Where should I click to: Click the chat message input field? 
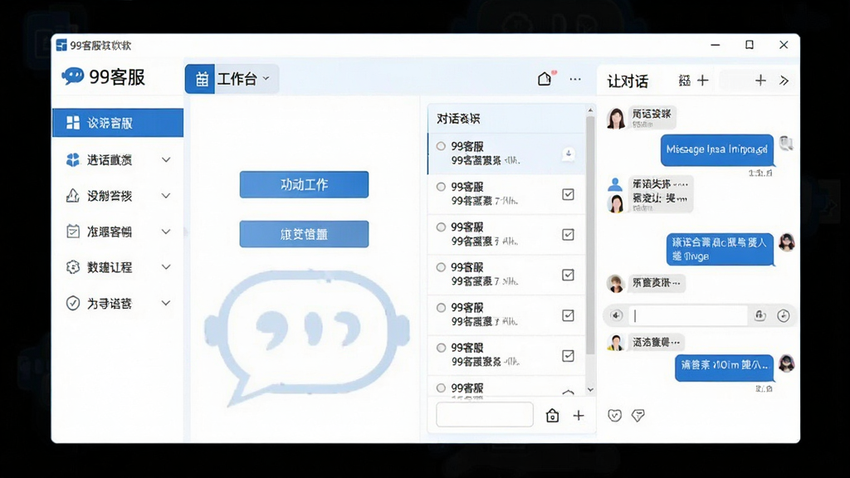pos(688,315)
